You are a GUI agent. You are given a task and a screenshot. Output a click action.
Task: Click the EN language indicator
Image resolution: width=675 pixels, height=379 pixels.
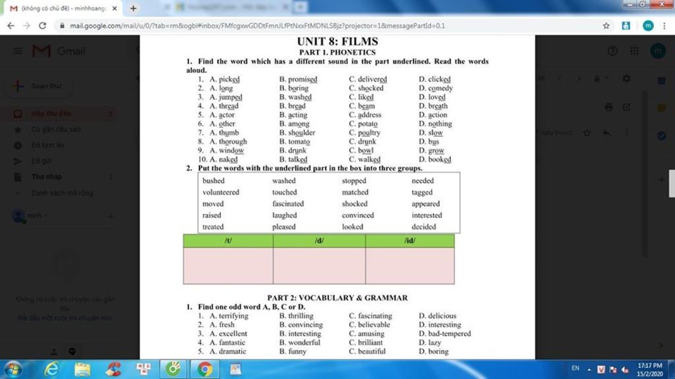pos(575,368)
